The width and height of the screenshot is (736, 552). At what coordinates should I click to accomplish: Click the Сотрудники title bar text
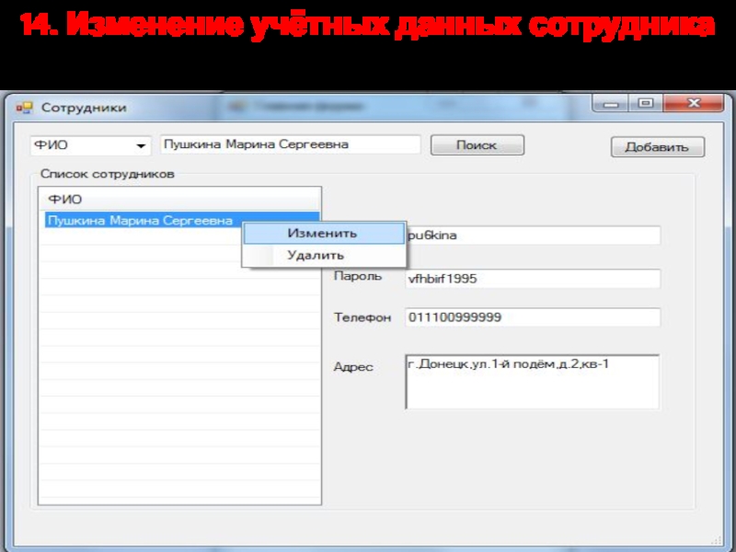85,108
